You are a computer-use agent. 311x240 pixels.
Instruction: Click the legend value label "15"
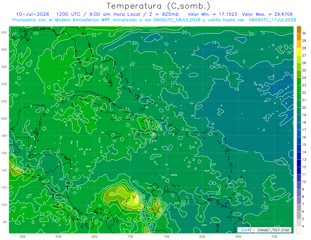(305, 144)
